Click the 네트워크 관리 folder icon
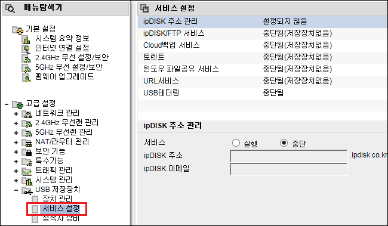 [x=27, y=114]
